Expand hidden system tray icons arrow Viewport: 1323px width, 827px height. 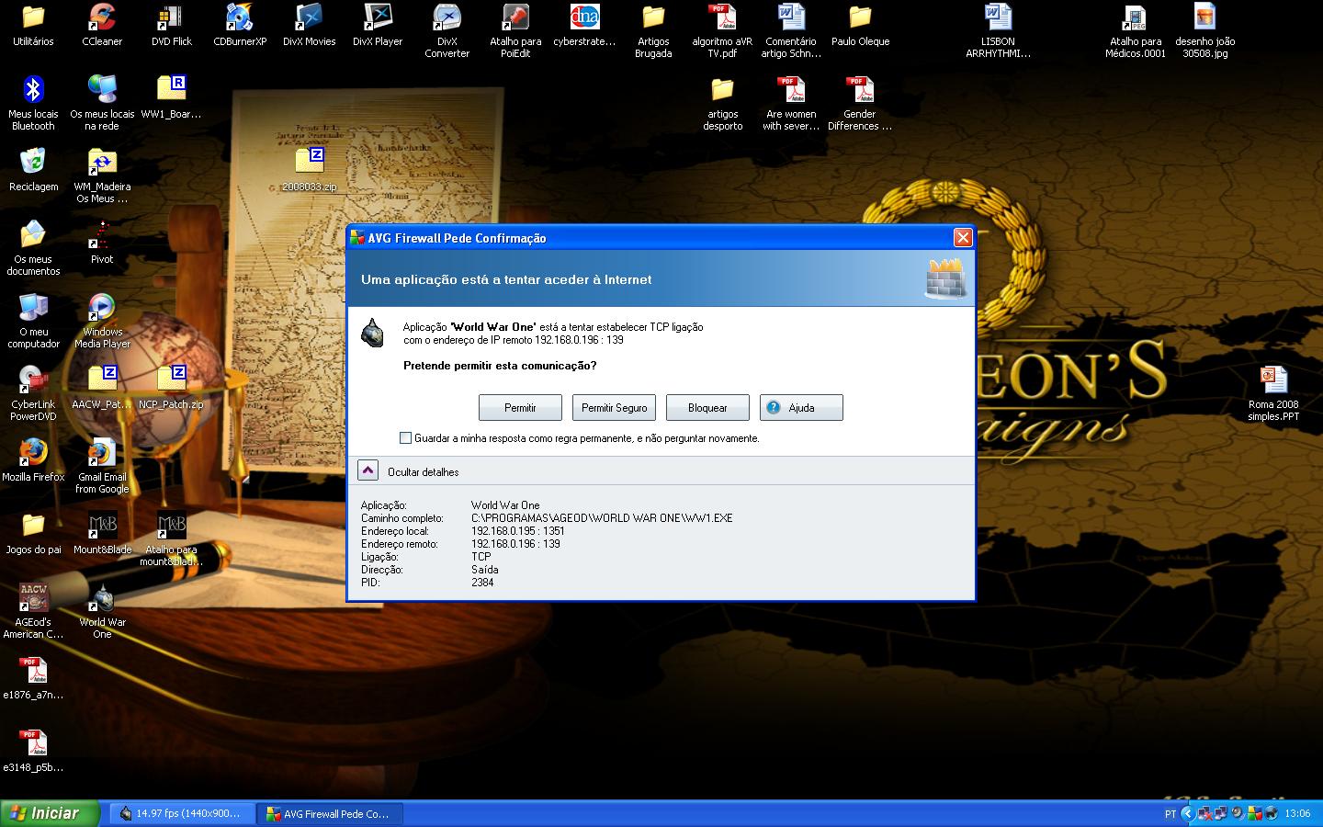coord(1187,813)
